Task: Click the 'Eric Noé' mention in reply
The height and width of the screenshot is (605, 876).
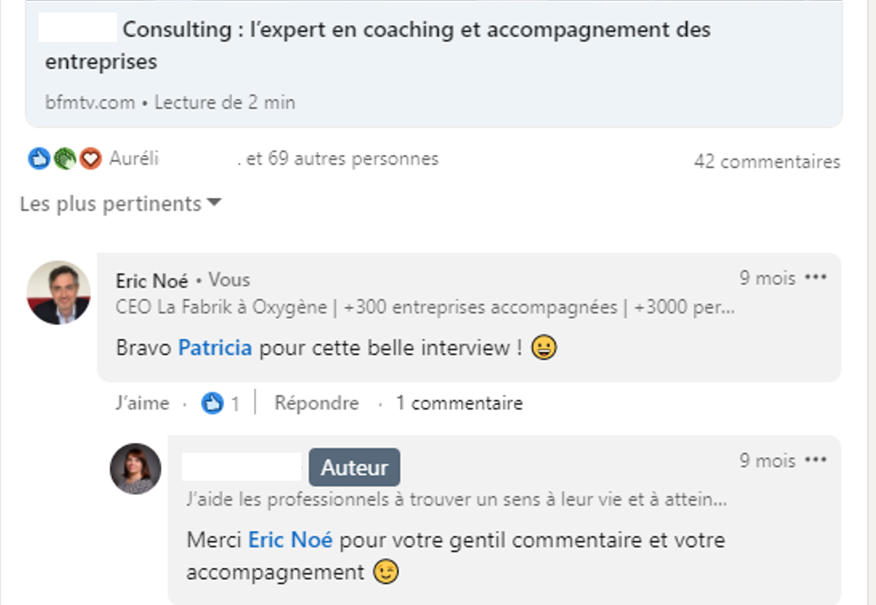Action: point(290,540)
